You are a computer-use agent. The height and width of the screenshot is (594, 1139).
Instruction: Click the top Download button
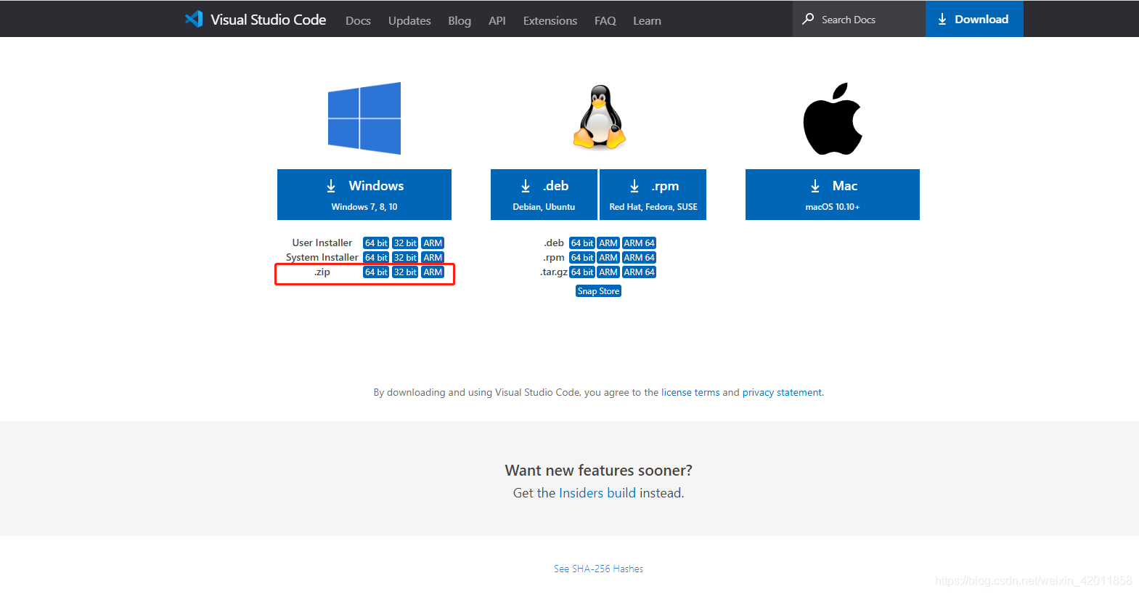[x=974, y=19]
